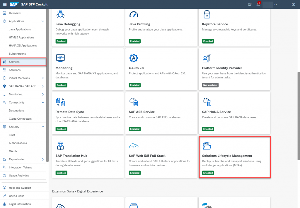Image resolution: width=300 pixels, height=208 pixels.
Task: Click the SAP logo in the header
Action: [14, 4]
